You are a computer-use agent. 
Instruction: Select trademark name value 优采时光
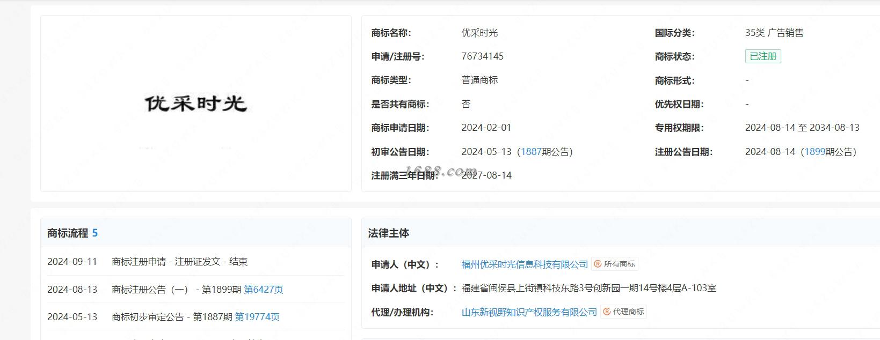click(479, 33)
